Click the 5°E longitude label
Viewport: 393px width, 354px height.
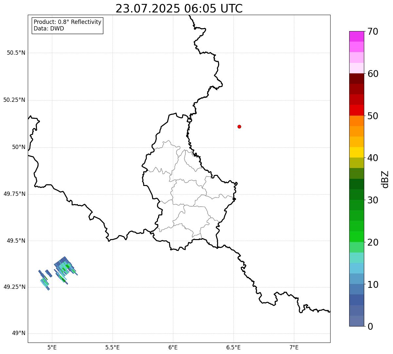[x=52, y=347]
